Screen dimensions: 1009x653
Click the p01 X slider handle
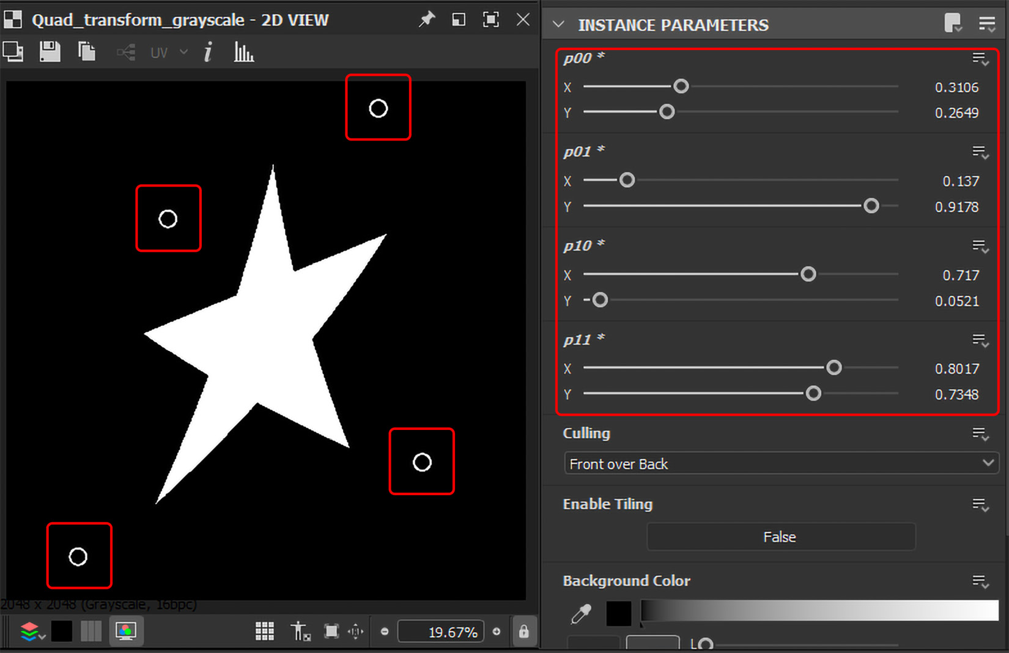[x=627, y=180]
